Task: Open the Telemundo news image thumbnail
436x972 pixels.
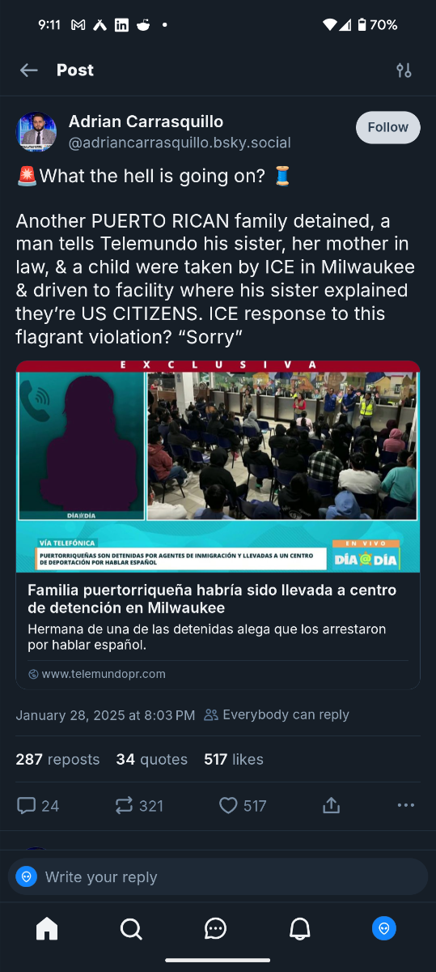Action: click(218, 467)
